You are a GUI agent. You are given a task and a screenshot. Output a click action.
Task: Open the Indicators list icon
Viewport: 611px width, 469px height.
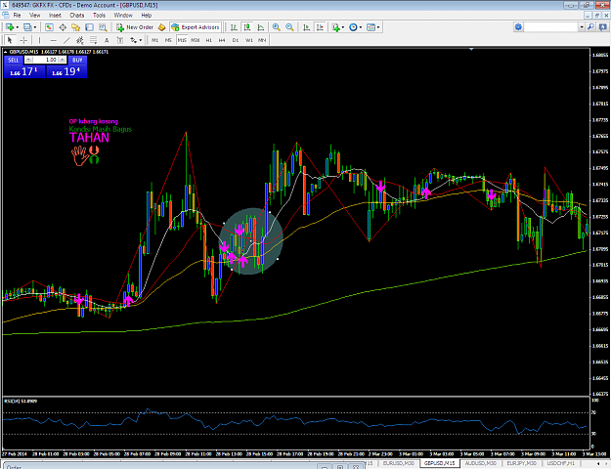(336, 27)
